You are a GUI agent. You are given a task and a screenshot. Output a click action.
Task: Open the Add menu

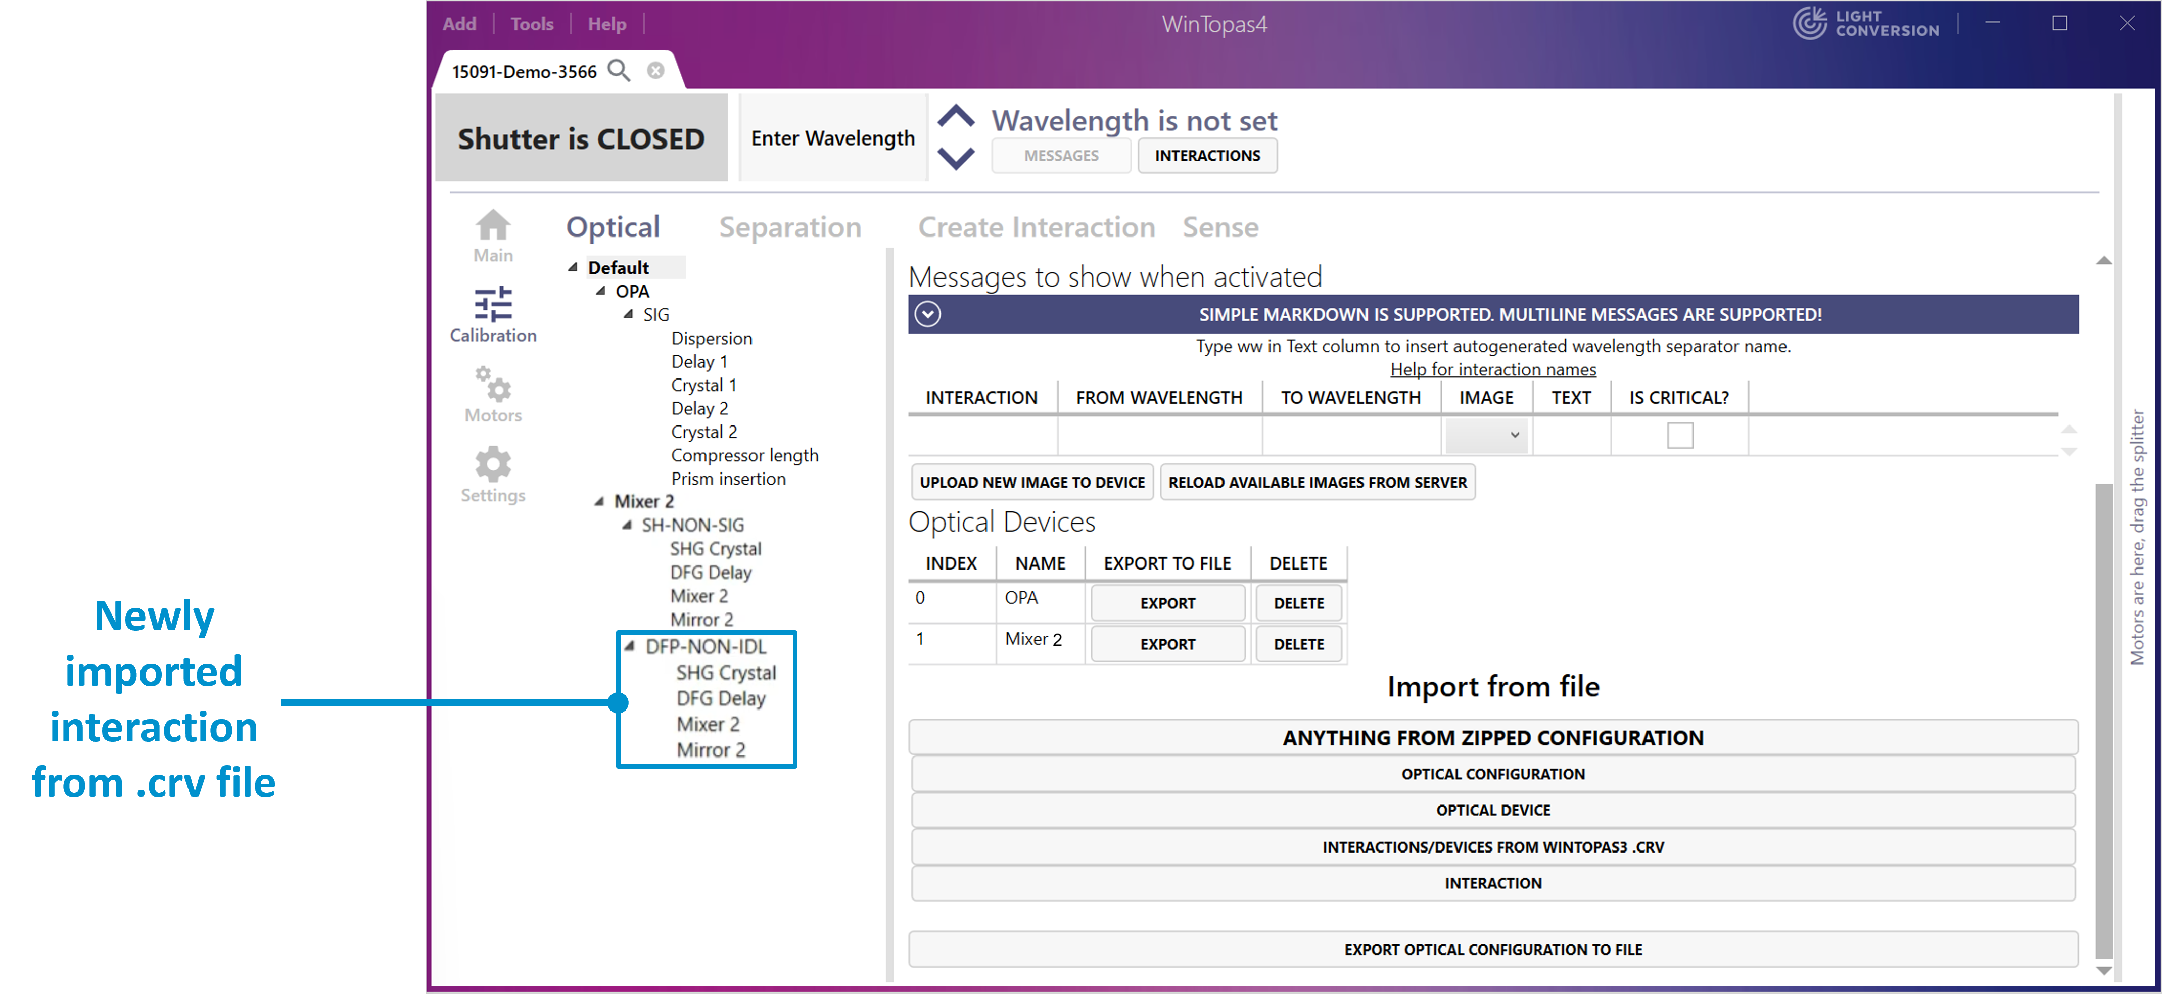click(459, 24)
